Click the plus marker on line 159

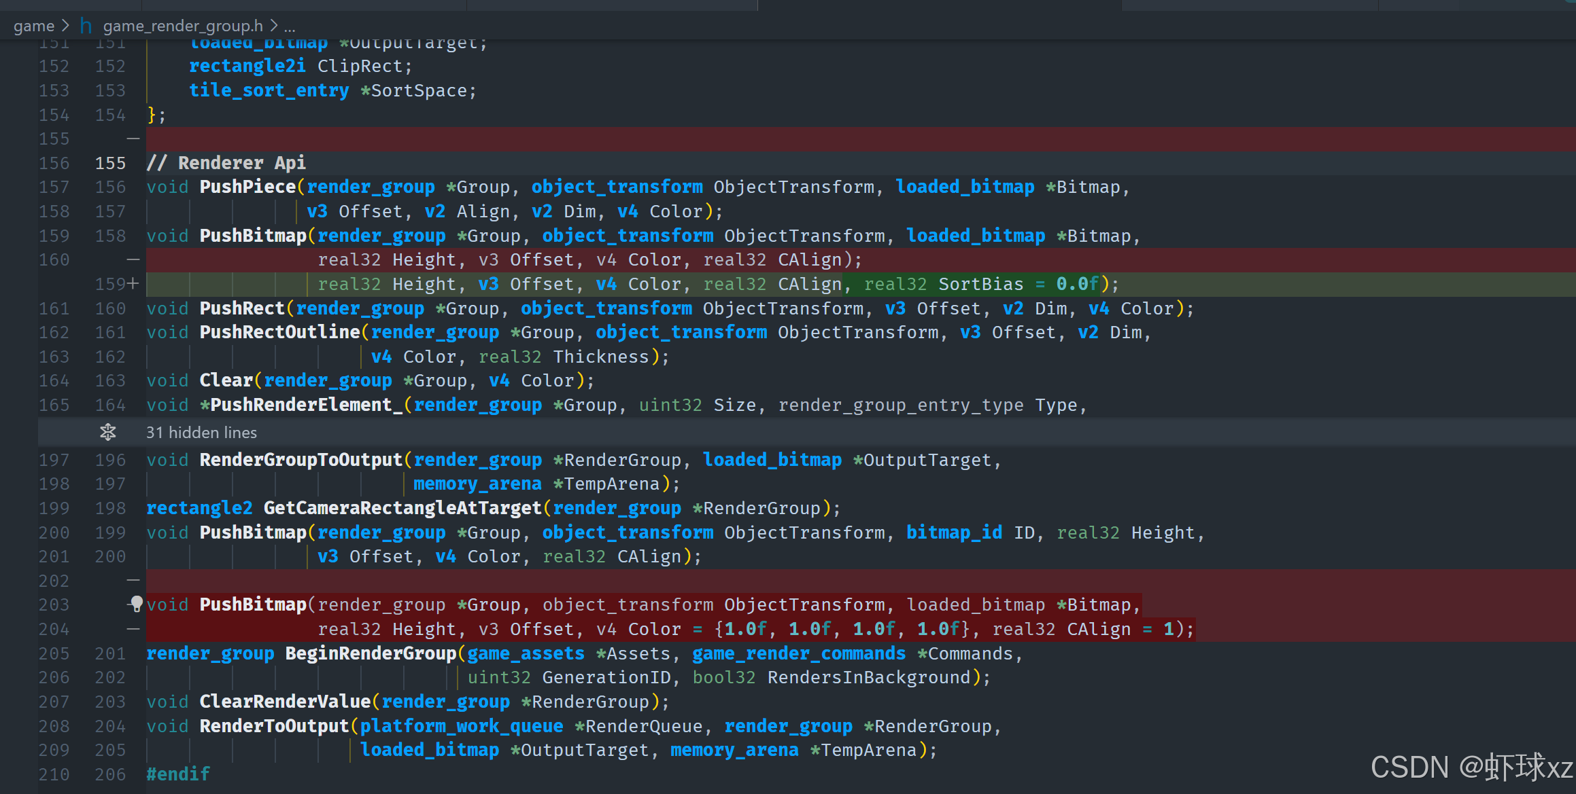[x=133, y=283]
